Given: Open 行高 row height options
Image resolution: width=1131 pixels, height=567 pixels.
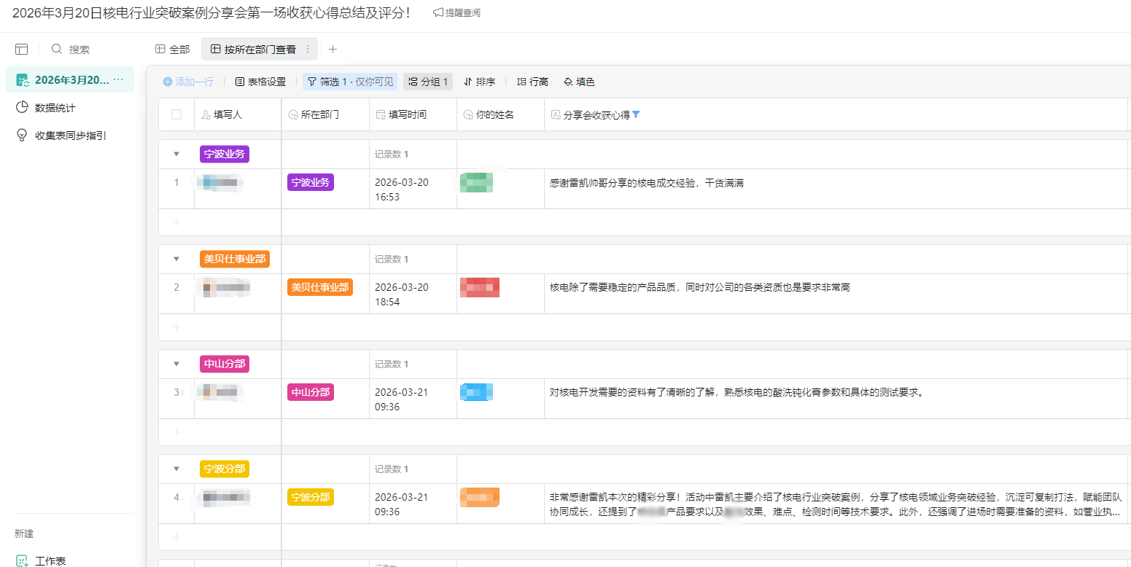Looking at the screenshot, I should click(x=532, y=82).
